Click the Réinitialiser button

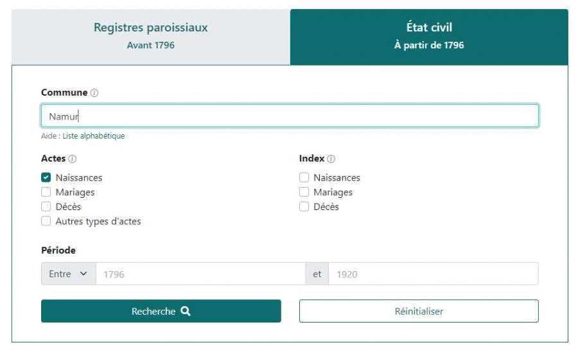[419, 311]
